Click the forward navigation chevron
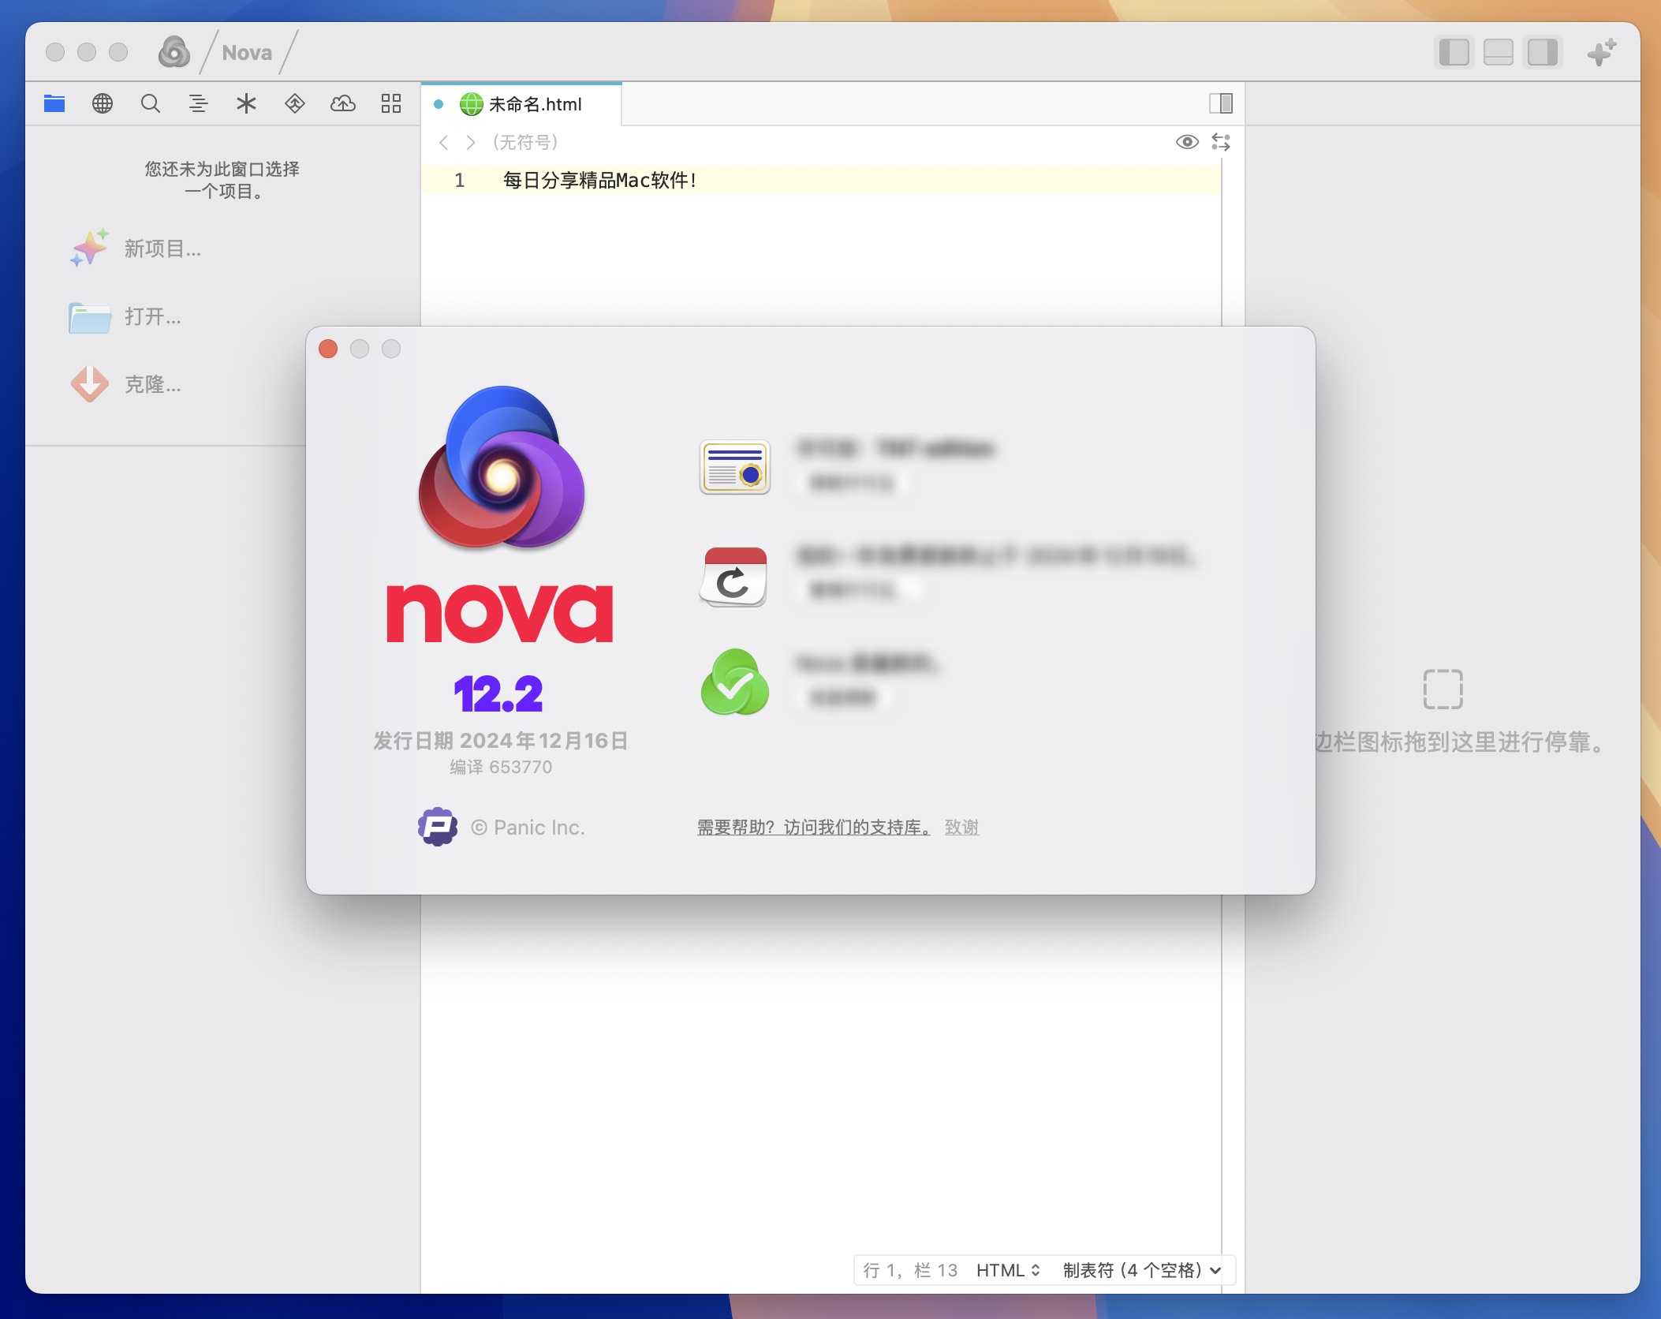The image size is (1661, 1319). coord(468,140)
